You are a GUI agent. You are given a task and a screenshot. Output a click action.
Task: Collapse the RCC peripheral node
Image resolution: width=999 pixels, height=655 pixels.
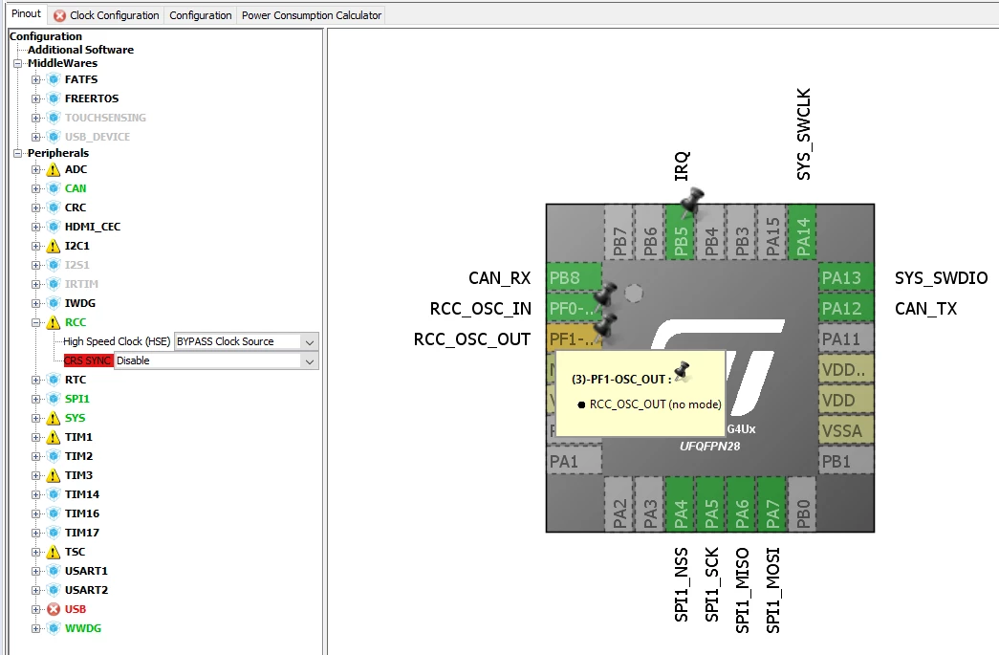coord(35,322)
